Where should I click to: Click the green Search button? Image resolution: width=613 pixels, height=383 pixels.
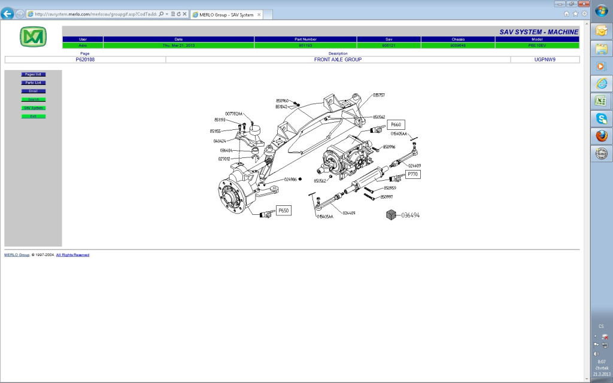34,100
